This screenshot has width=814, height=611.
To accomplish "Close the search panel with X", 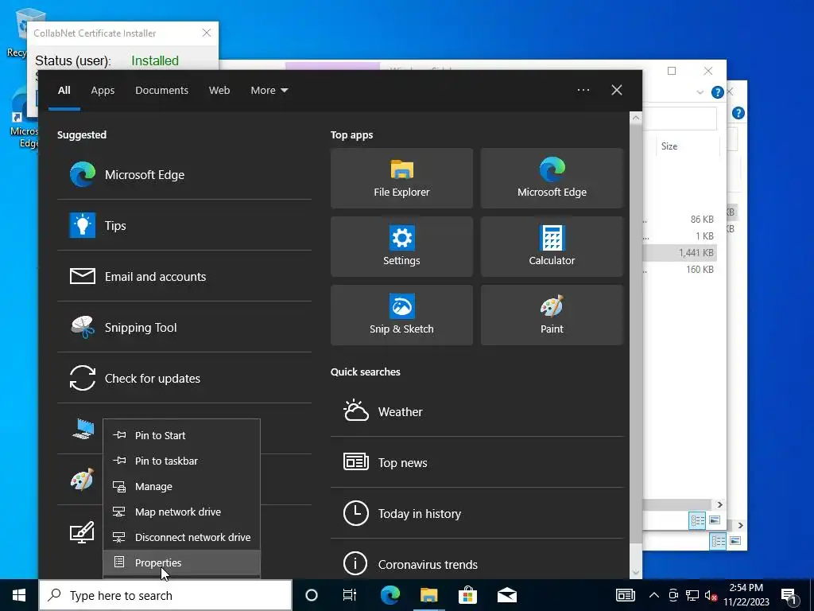I will click(x=616, y=90).
